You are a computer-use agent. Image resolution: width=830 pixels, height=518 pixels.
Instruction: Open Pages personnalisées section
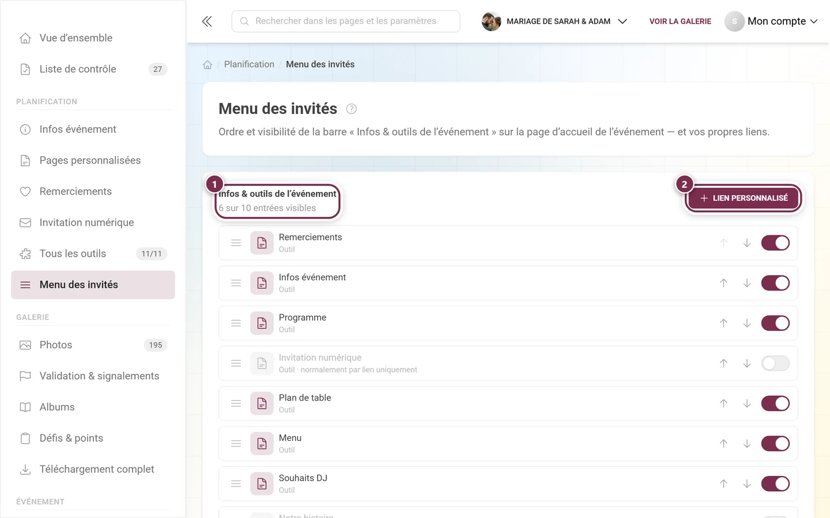pyautogui.click(x=93, y=161)
